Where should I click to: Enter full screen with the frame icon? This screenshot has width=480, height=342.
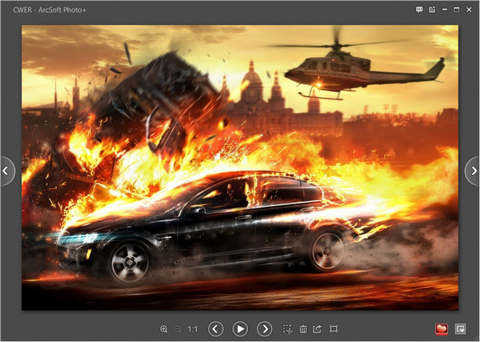click(x=334, y=328)
